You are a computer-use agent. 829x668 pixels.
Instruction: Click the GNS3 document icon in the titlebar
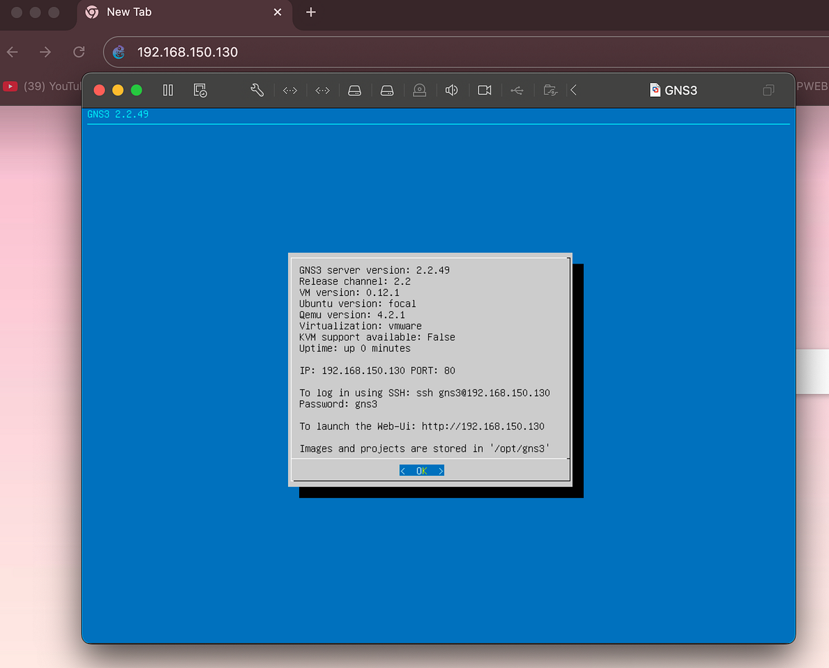pos(654,90)
